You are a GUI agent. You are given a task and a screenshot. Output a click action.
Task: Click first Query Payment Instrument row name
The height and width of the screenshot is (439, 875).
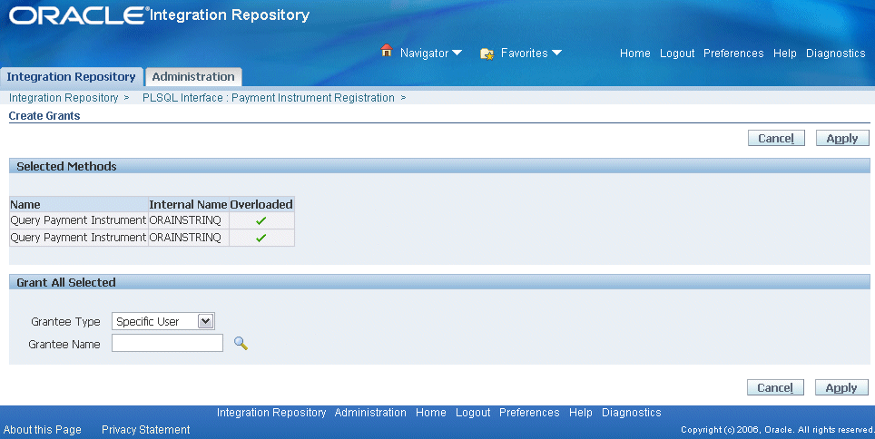click(x=78, y=220)
